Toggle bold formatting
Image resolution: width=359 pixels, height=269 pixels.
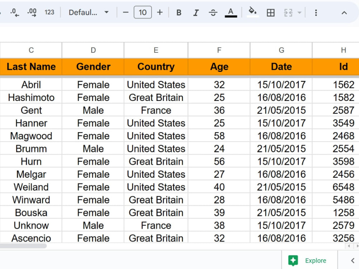tap(179, 13)
